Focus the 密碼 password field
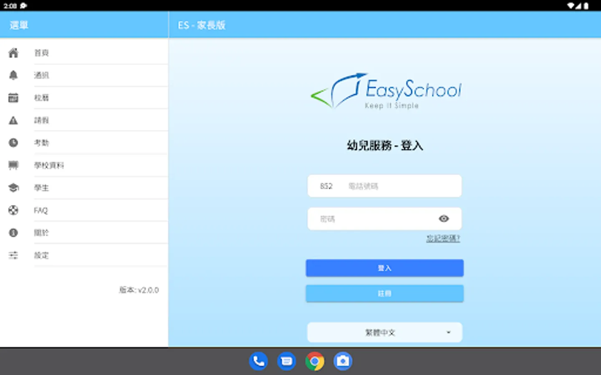The image size is (601, 375). tap(384, 219)
